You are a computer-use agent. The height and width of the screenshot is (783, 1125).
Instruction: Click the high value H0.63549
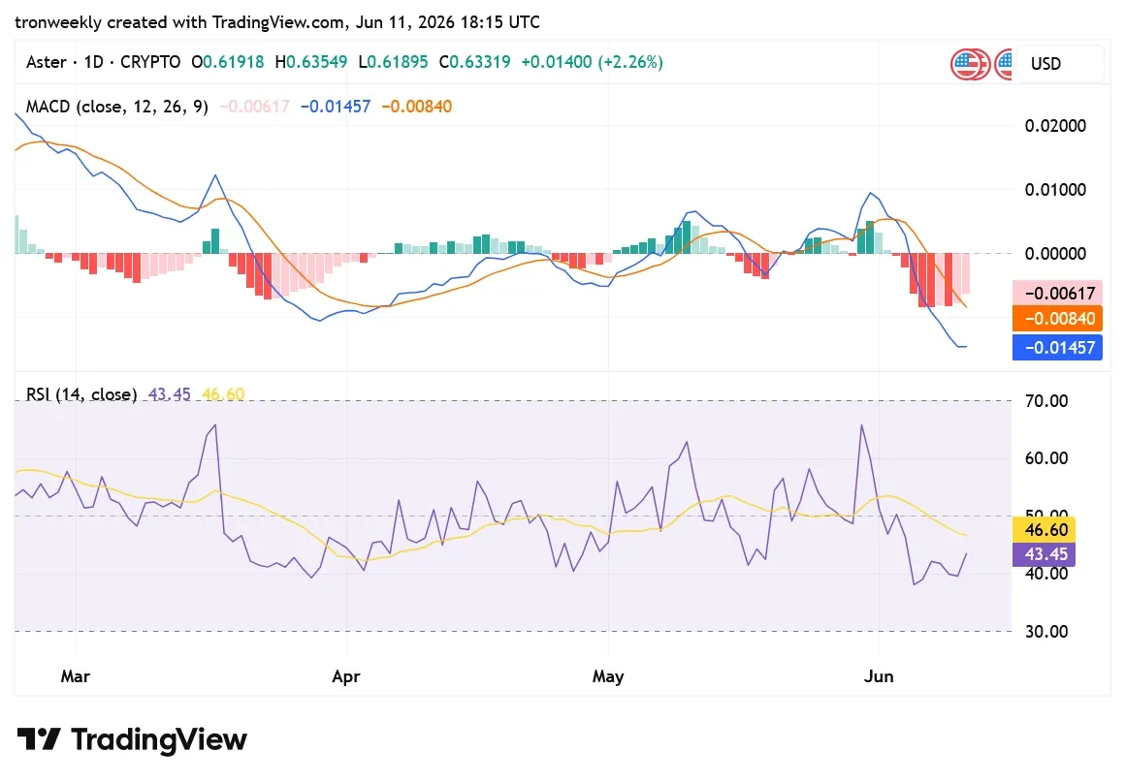[x=310, y=62]
